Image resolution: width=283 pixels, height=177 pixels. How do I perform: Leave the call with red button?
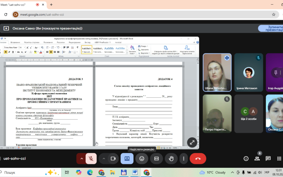click(198, 159)
